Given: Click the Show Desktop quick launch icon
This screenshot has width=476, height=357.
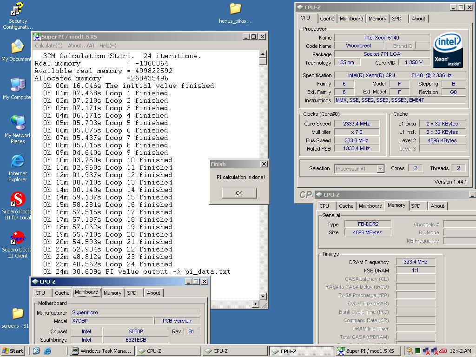Looking at the screenshot, I should pyautogui.click(x=36, y=351).
